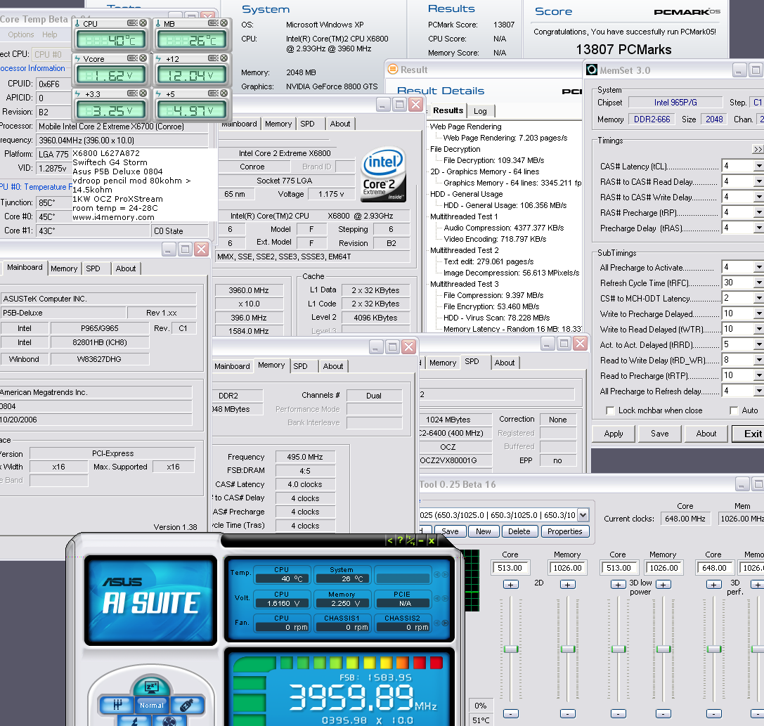Select Multithreaded Test 2 tree item
Screen dimensions: 764x726
click(464, 250)
